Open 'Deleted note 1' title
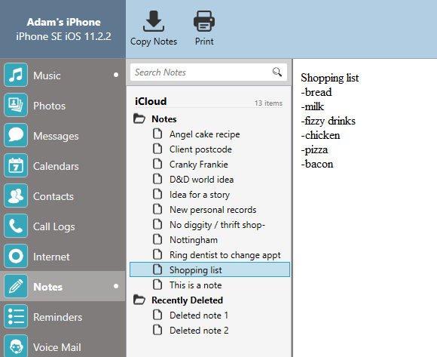Screen dimensions: 437x357 pyautogui.click(x=199, y=315)
